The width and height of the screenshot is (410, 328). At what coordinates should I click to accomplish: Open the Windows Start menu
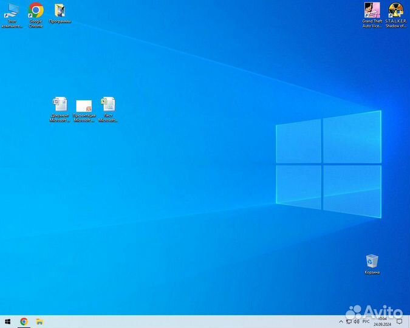[x=8, y=321]
